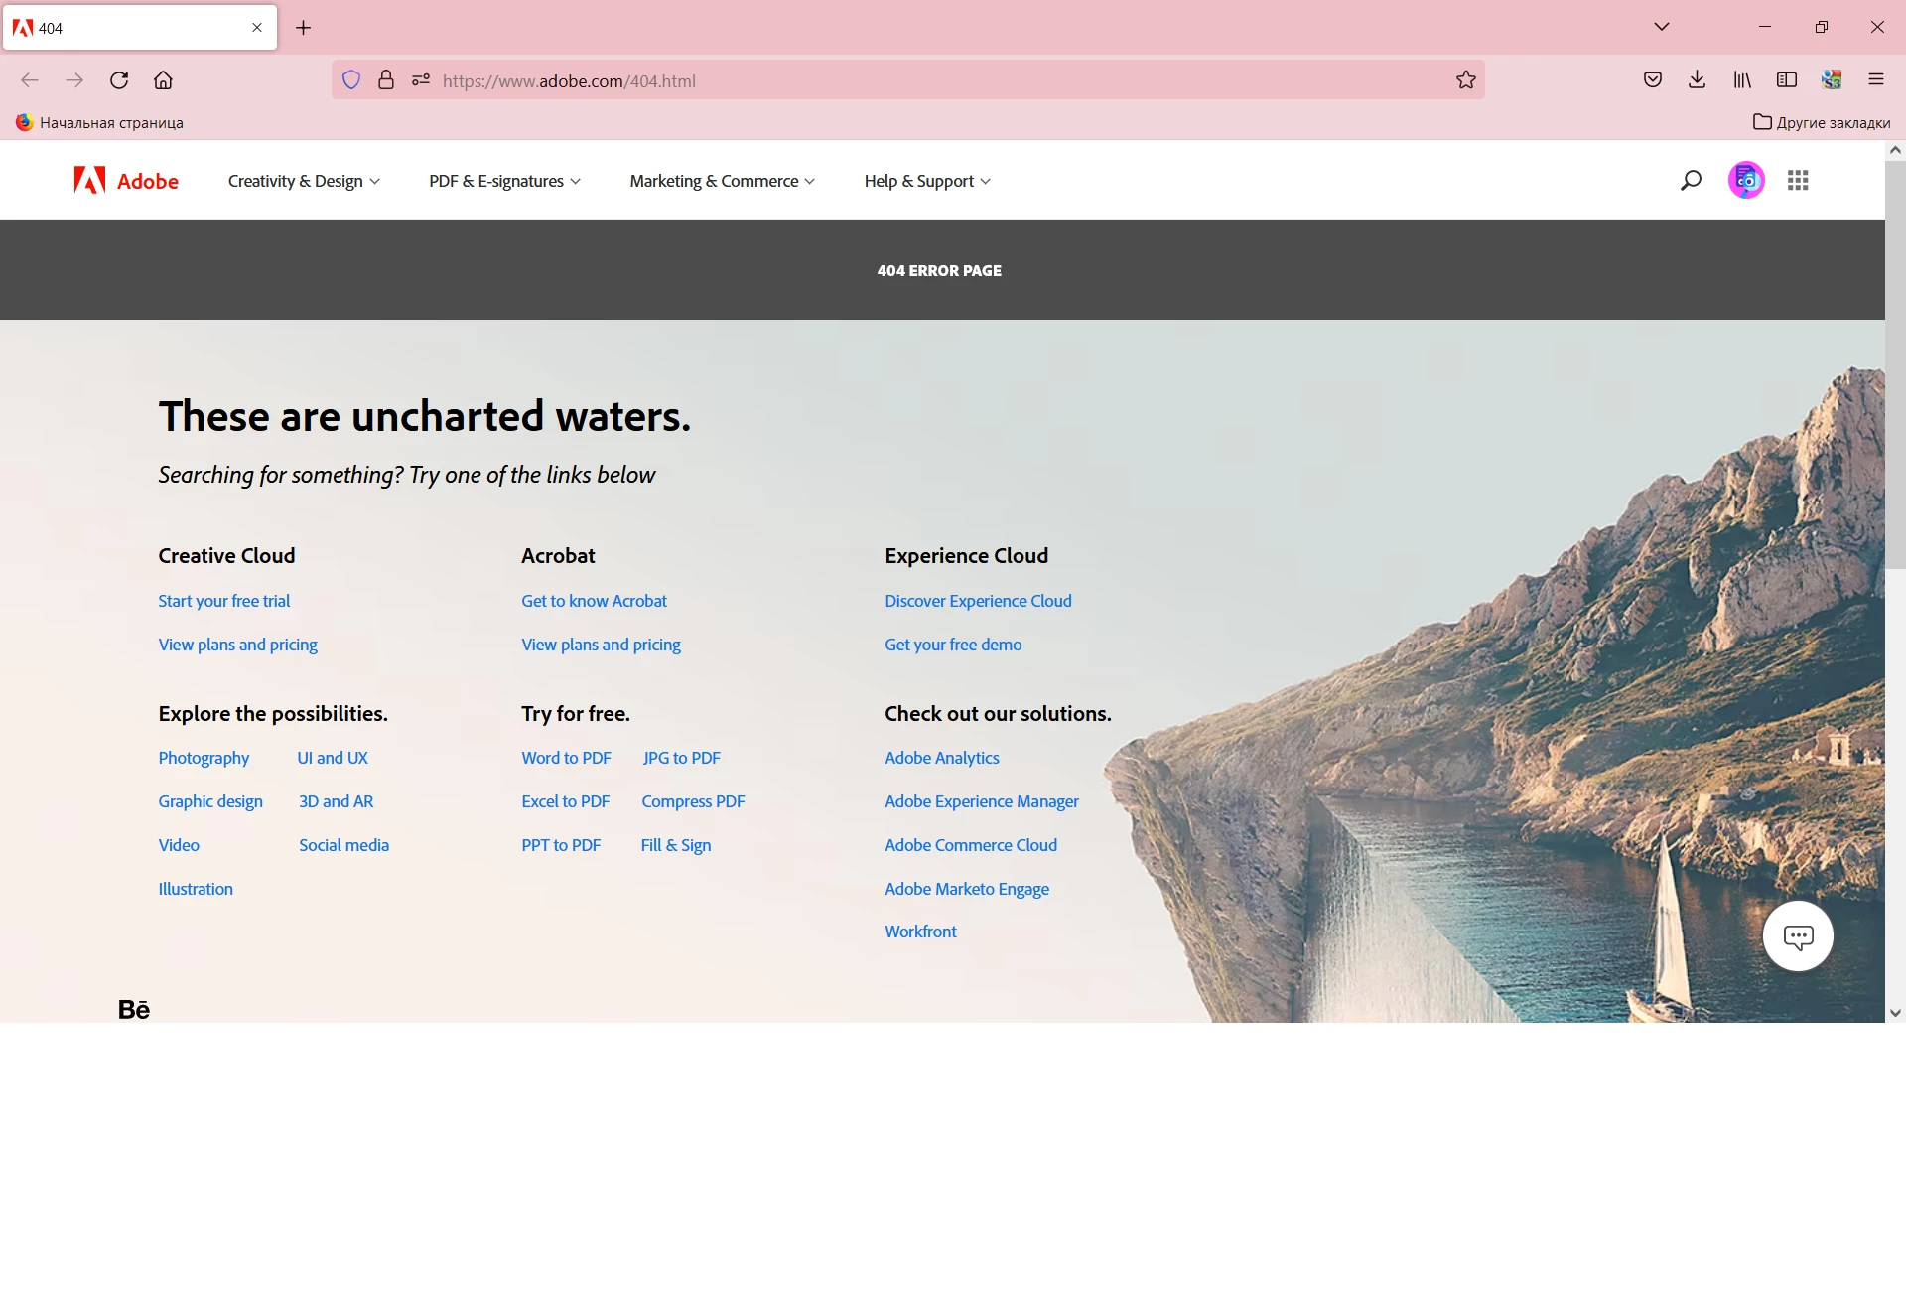Screen dimensions: 1906x1291
Task: Click the URL address bar field
Action: pyautogui.click(x=893, y=80)
